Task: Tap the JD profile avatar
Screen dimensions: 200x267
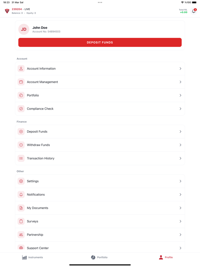Action: click(x=24, y=29)
